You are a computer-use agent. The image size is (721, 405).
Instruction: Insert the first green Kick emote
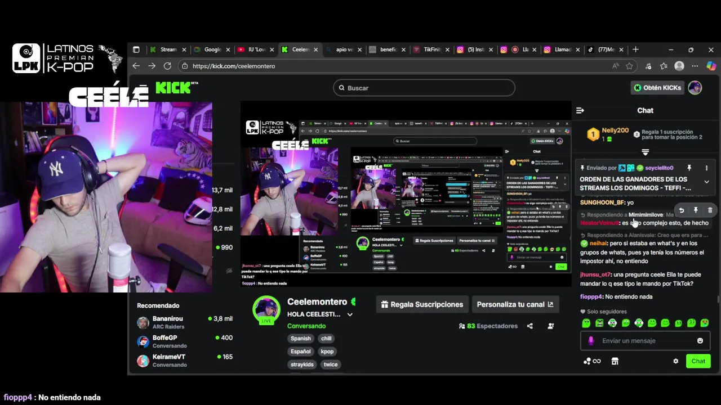tap(586, 323)
